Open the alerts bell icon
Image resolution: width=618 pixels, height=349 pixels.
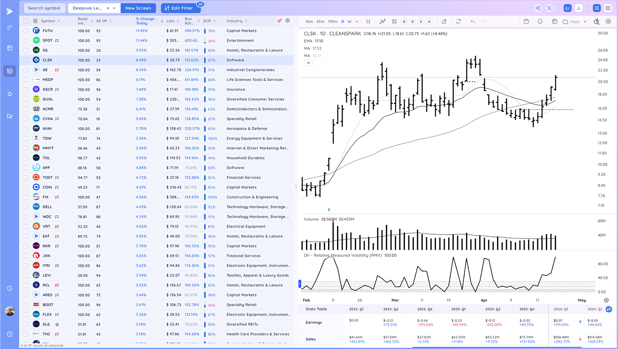(540, 22)
